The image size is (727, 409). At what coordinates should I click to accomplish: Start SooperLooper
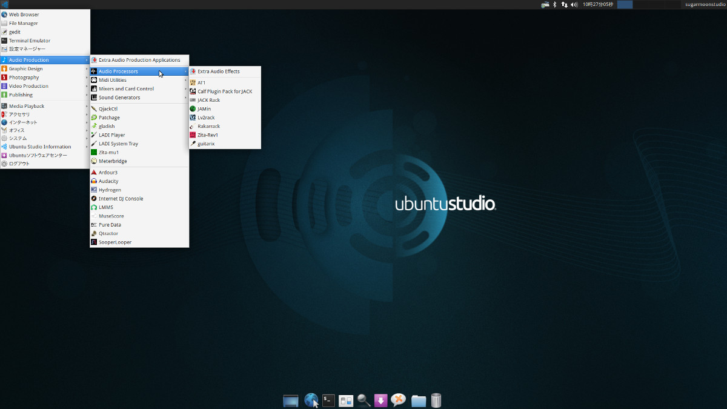139,242
